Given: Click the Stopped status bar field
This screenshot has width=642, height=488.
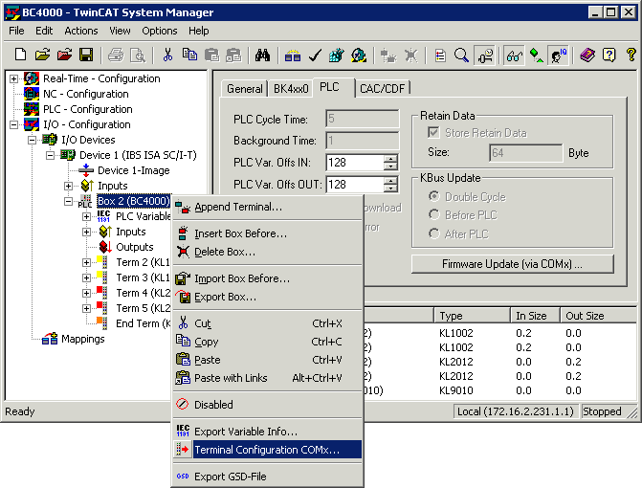Looking at the screenshot, I should pos(602,411).
